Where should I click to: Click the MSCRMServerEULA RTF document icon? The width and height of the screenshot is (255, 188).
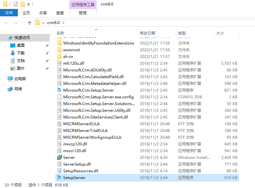59,124
